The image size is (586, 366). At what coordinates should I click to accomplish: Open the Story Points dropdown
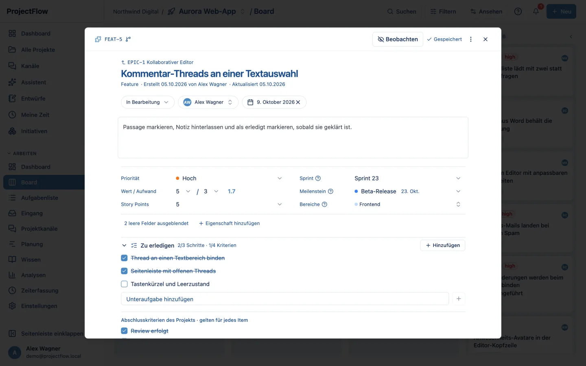pyautogui.click(x=229, y=204)
